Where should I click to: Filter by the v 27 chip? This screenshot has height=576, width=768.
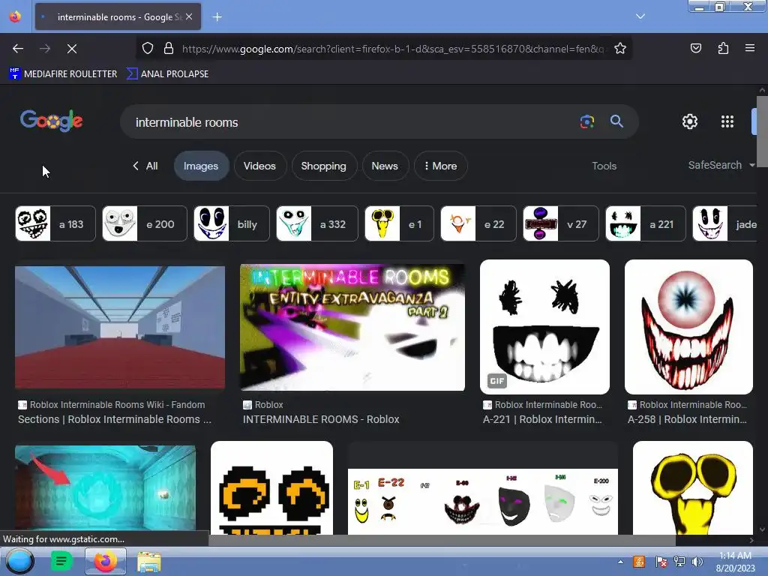(x=561, y=223)
